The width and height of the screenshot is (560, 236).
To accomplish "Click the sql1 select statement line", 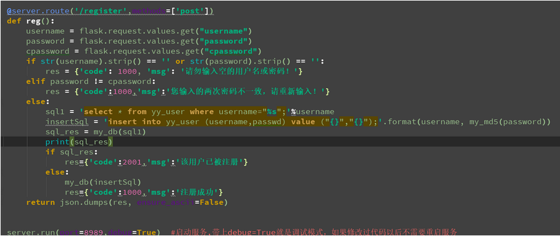I will [190, 112].
